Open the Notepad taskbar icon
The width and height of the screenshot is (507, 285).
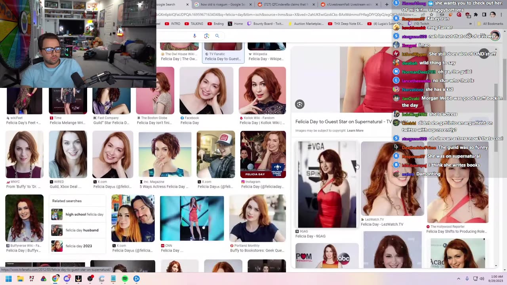coord(113,279)
